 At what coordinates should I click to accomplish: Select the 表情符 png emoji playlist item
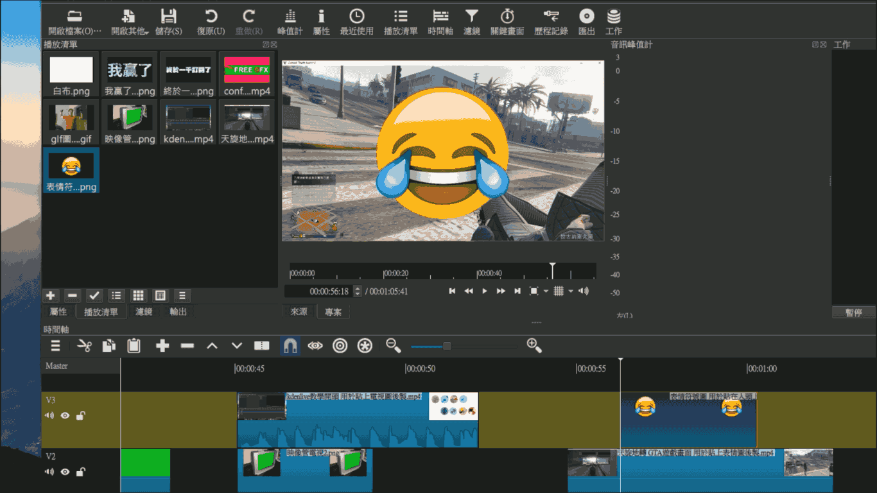[71, 171]
